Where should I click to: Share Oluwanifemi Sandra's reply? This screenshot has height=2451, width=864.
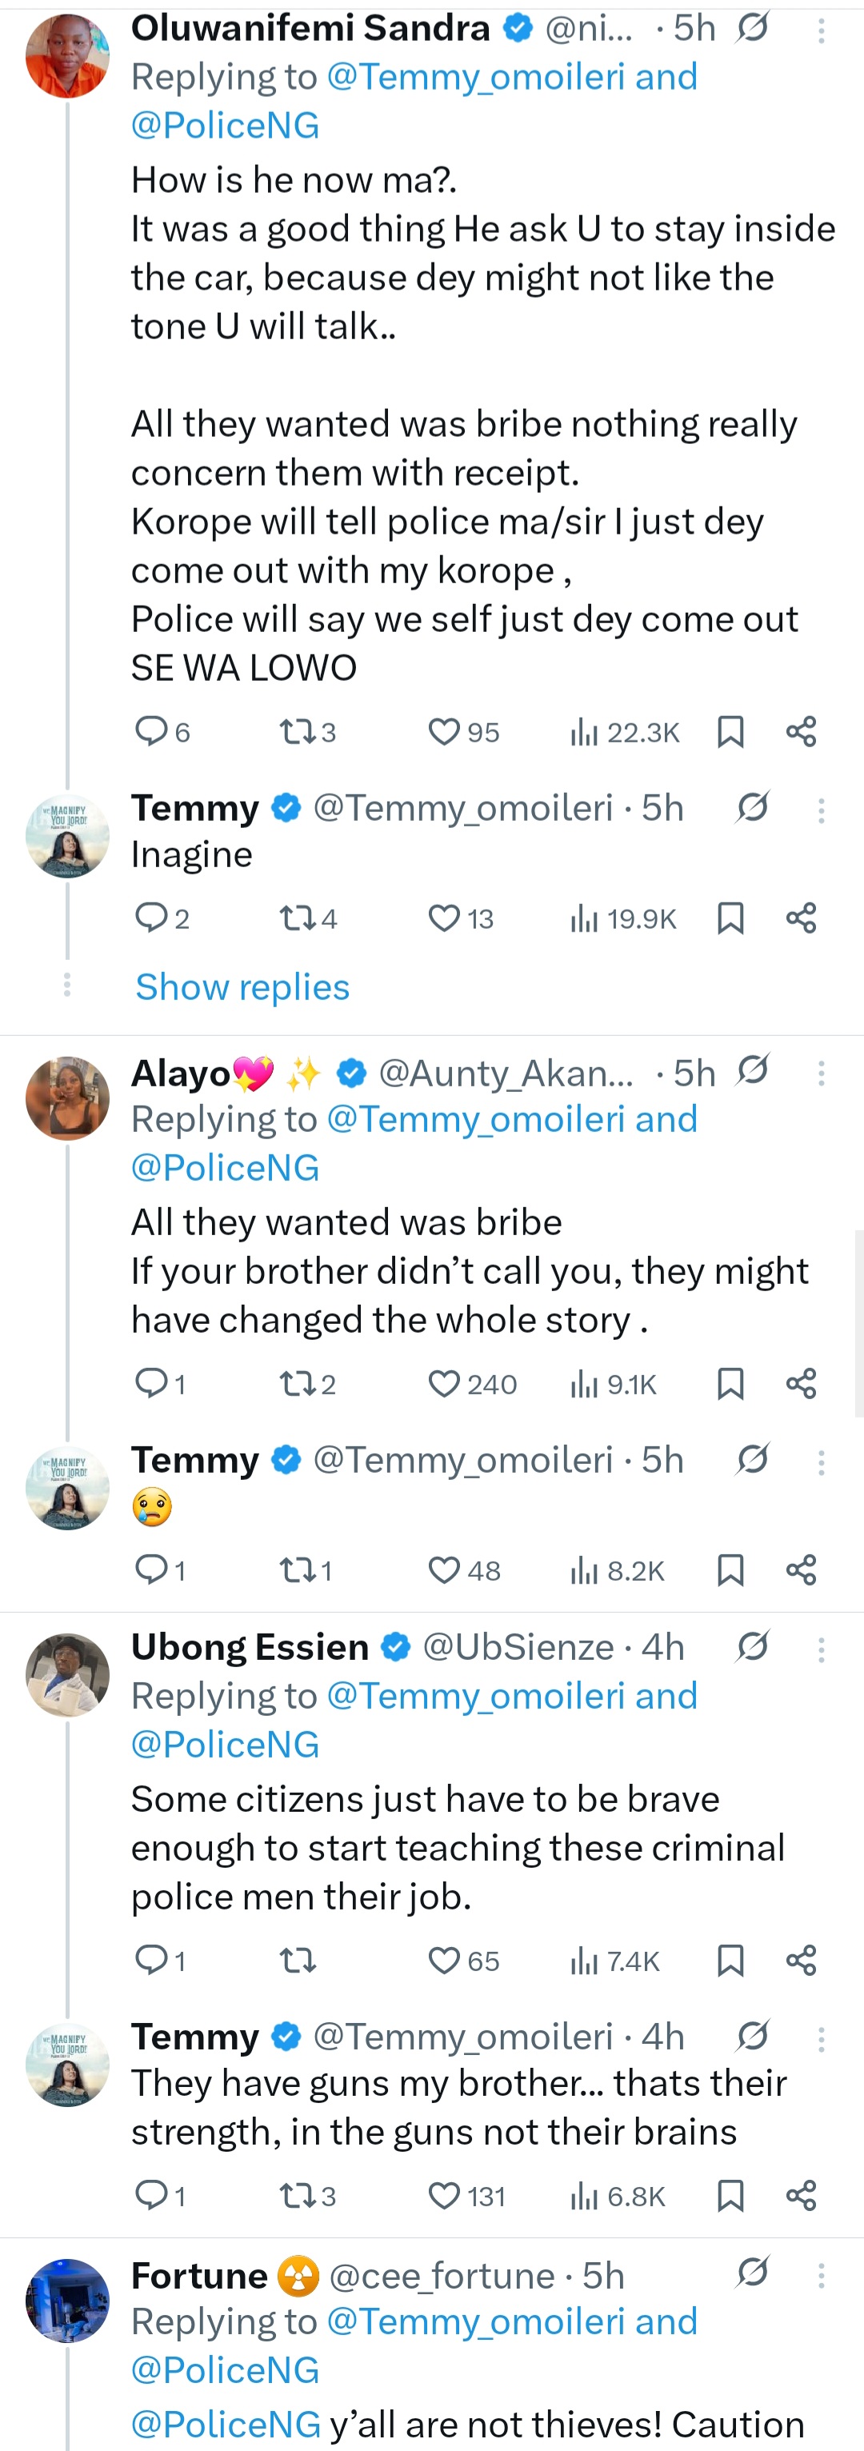[x=801, y=730]
